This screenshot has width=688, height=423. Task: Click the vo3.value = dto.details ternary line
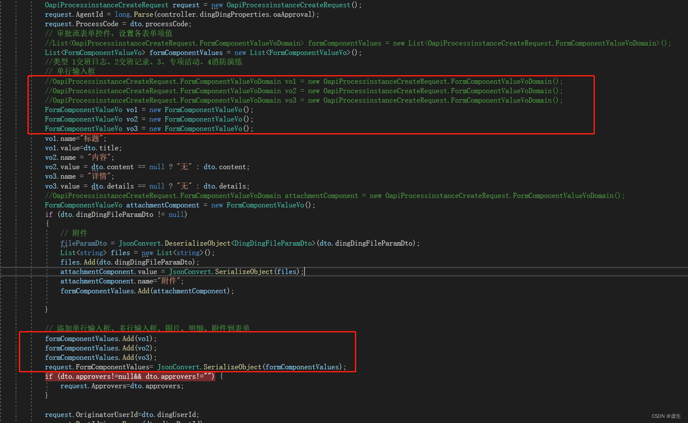click(x=147, y=186)
